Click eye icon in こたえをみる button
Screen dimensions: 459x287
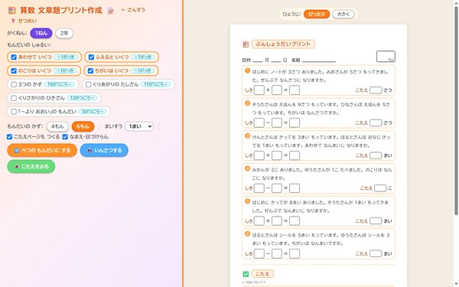pyautogui.click(x=17, y=167)
